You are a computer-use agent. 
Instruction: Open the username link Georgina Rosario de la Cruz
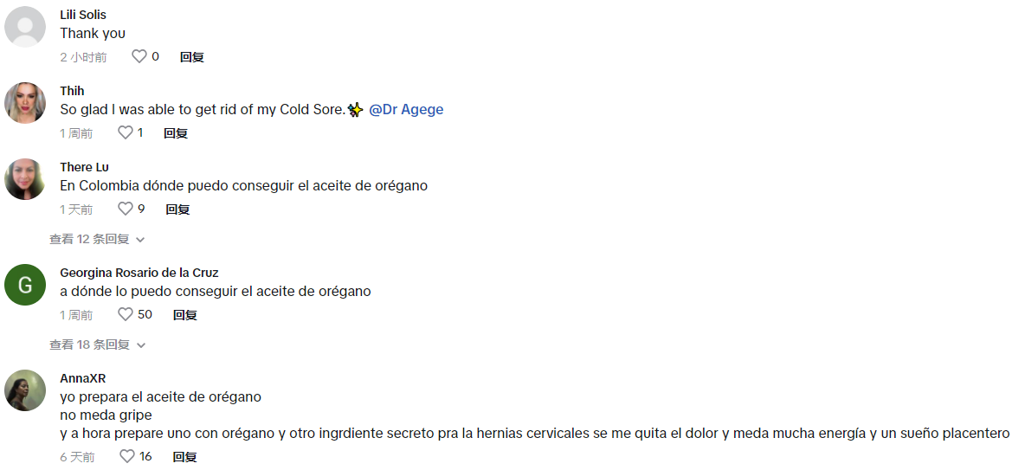click(139, 273)
